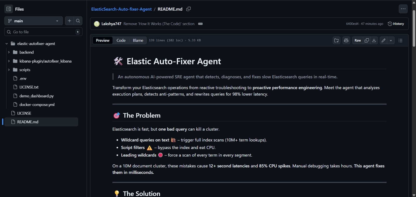Viewport: 416px width, 197px height.
Task: Open more edit options dropdown arrow
Action: pos(391,40)
